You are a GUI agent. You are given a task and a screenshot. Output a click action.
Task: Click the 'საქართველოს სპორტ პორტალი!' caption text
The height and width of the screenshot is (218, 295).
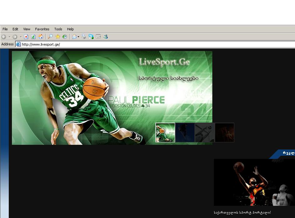[242, 213]
